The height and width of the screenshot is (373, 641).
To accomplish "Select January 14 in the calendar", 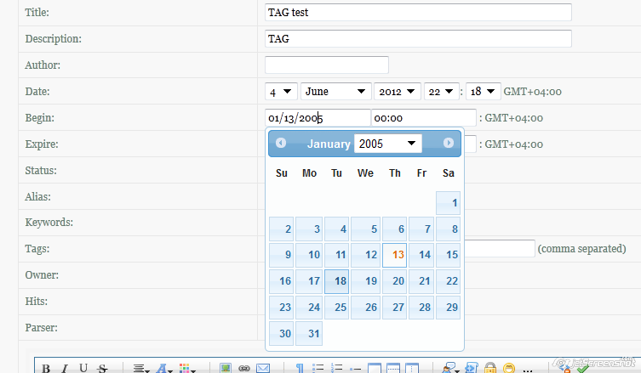I will pyautogui.click(x=421, y=255).
